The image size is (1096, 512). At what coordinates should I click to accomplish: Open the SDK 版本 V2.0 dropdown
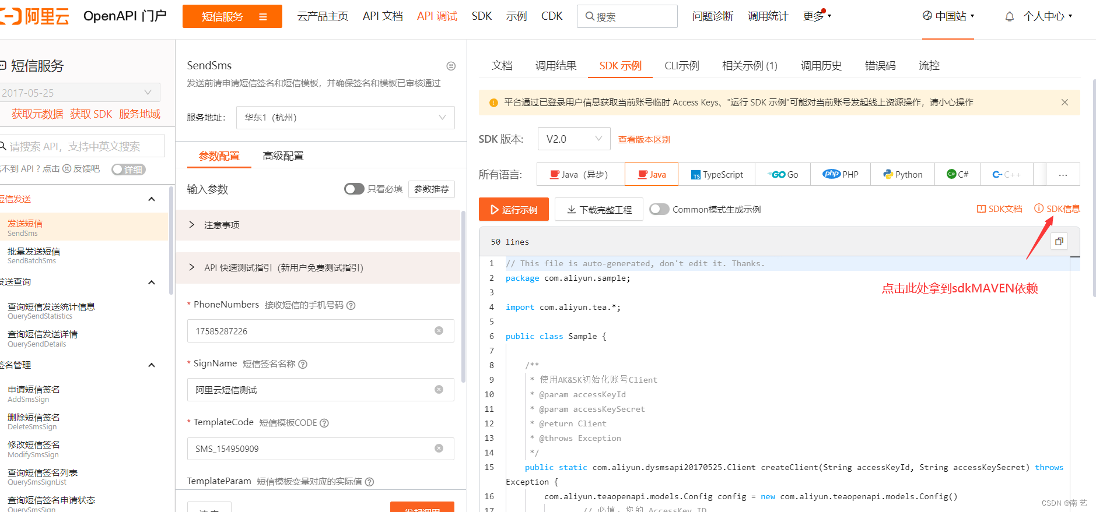click(x=574, y=139)
